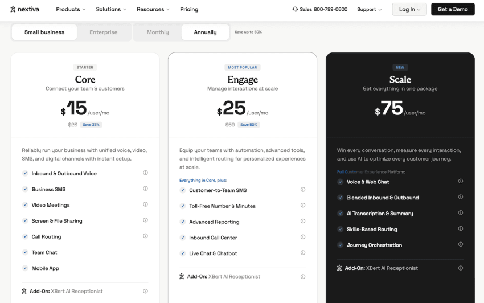This screenshot has width=484, height=303.
Task: Click the struck-through $23 price
Action: point(72,125)
